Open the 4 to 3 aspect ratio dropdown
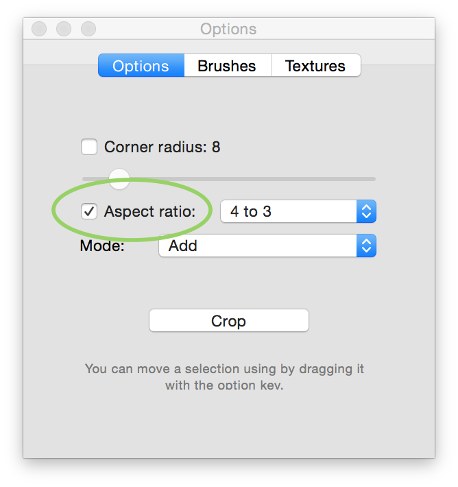458x487 pixels. (298, 211)
